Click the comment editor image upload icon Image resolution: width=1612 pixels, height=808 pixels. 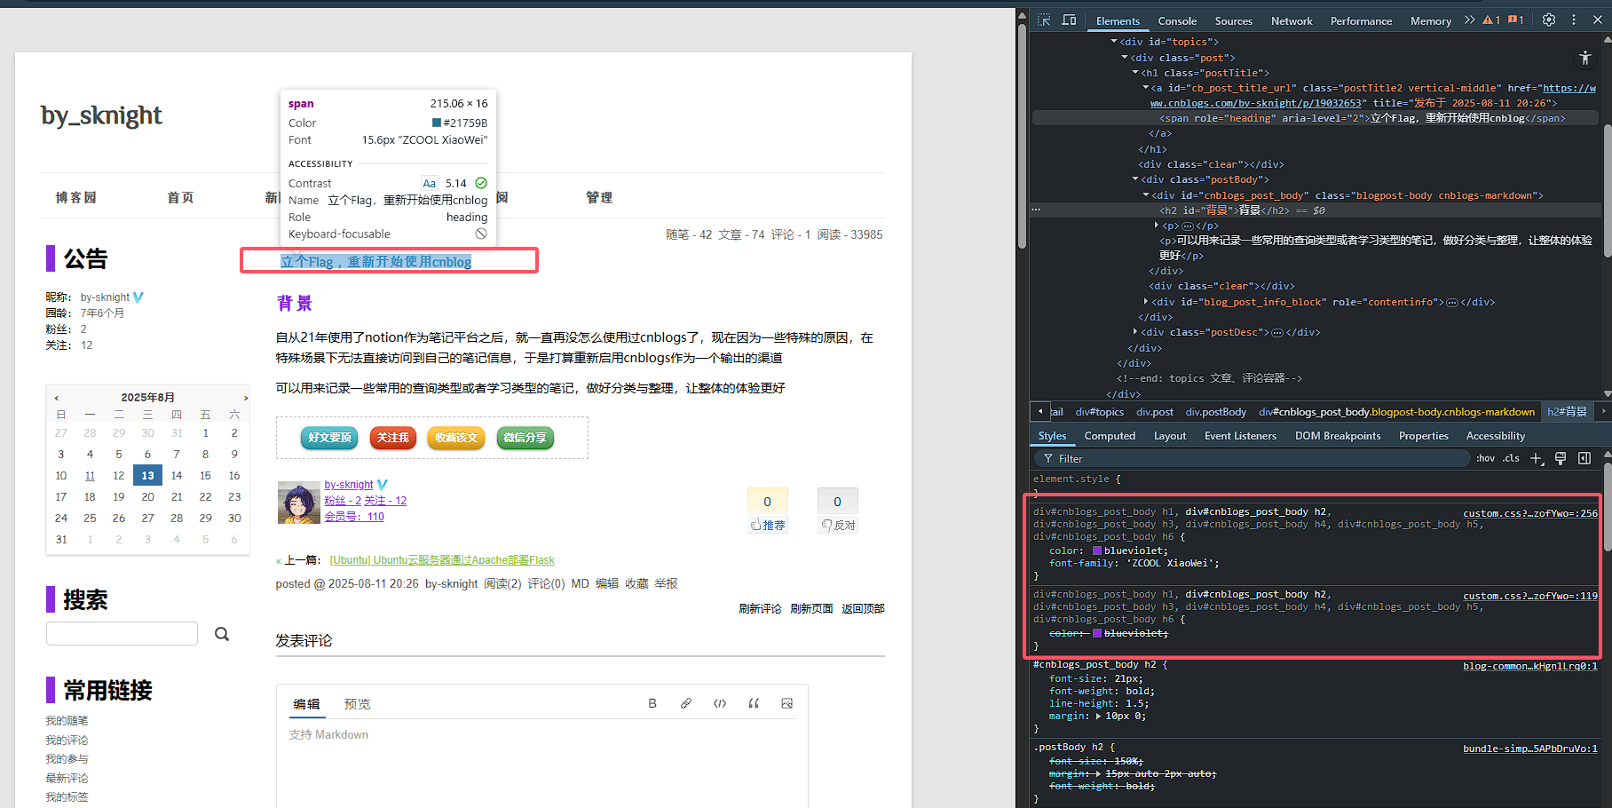point(786,704)
